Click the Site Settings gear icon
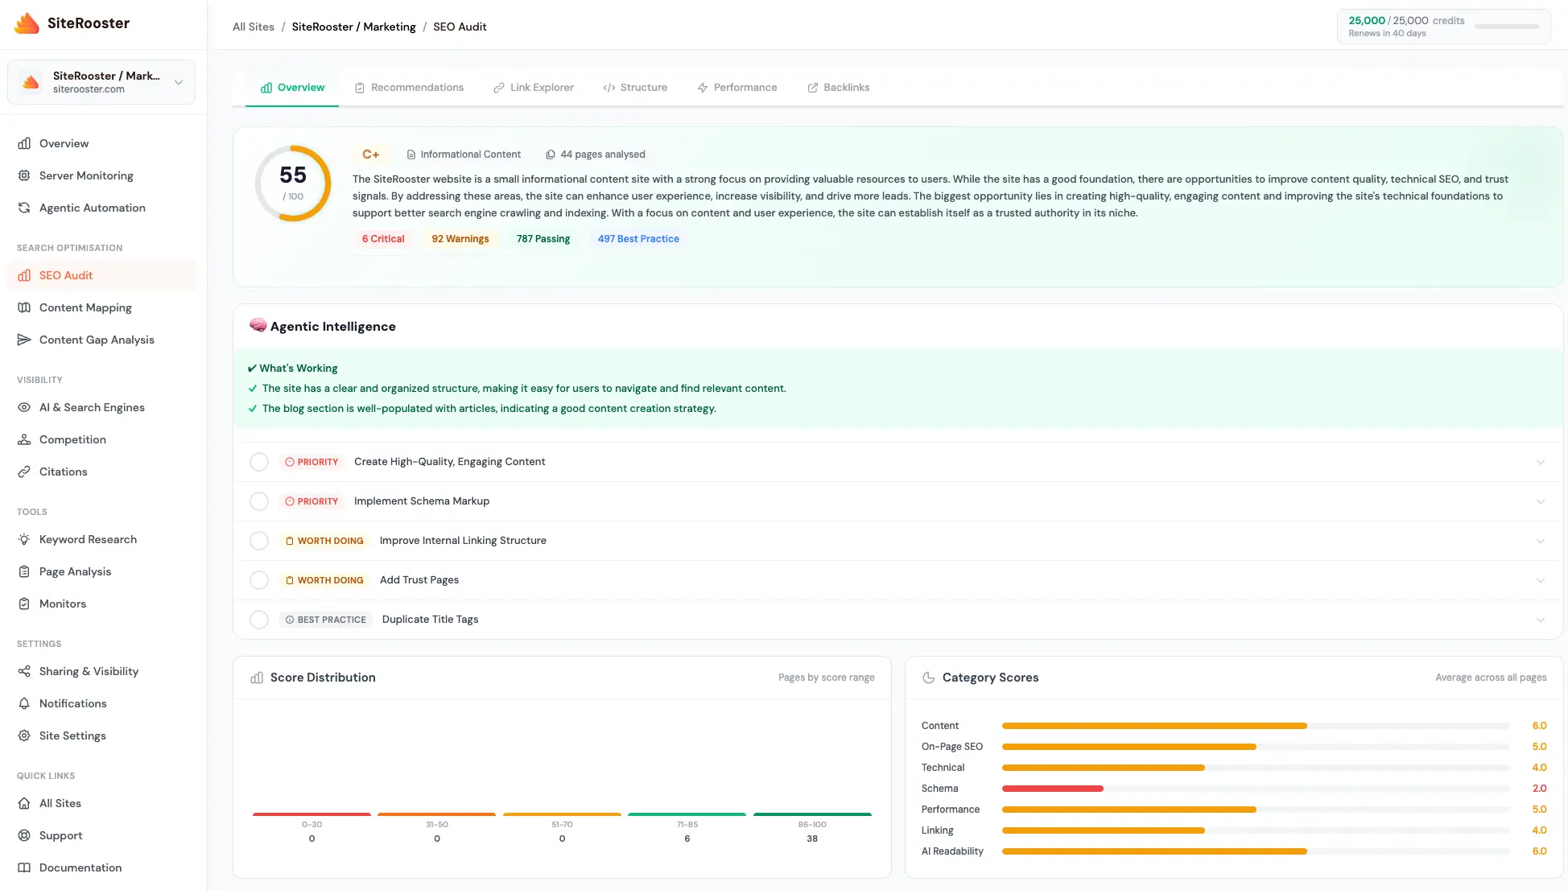The width and height of the screenshot is (1568, 890). tap(24, 735)
